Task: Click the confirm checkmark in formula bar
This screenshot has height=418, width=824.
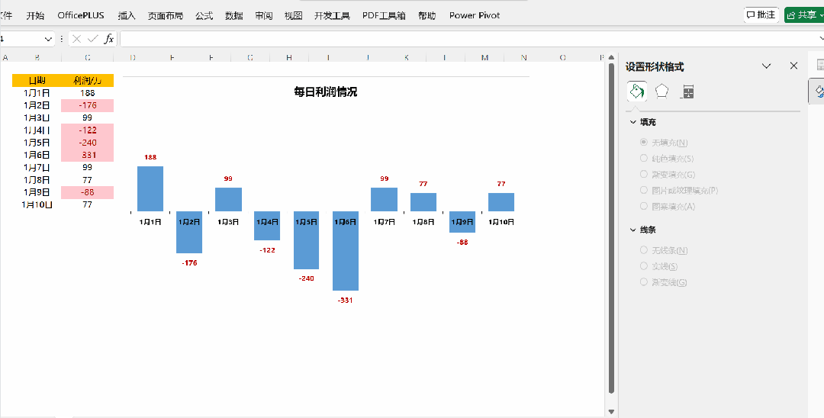Action: pyautogui.click(x=92, y=39)
